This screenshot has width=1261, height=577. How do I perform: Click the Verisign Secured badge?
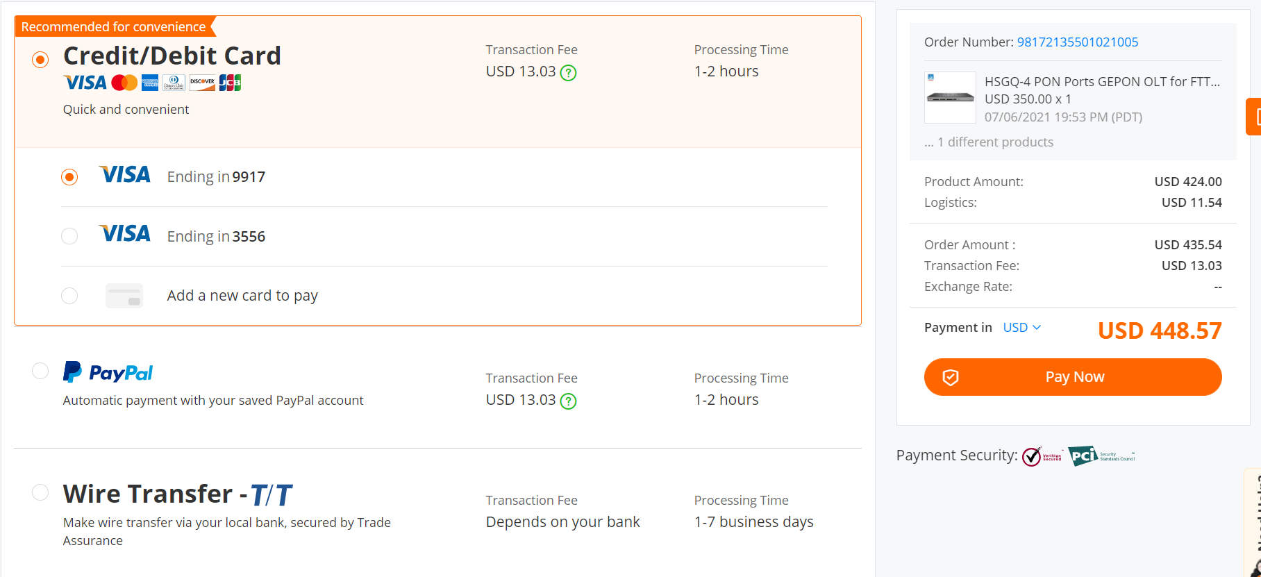(x=1042, y=456)
